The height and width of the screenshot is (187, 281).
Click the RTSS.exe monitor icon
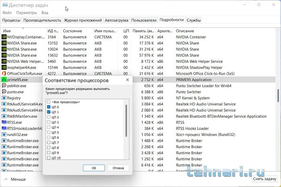point(4,122)
